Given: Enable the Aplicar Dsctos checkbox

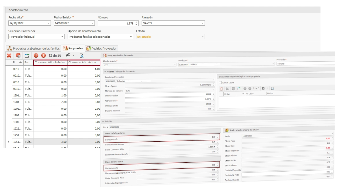Looking at the screenshot, I should [220, 83].
